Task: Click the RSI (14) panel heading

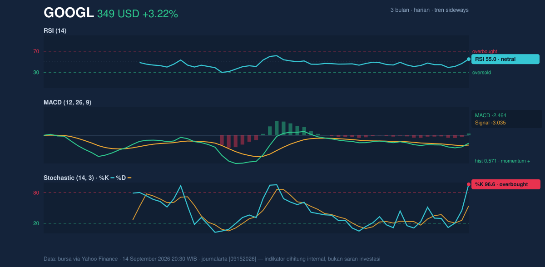Action: [55, 31]
